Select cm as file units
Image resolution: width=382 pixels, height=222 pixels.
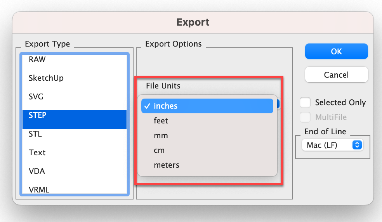[207, 150]
